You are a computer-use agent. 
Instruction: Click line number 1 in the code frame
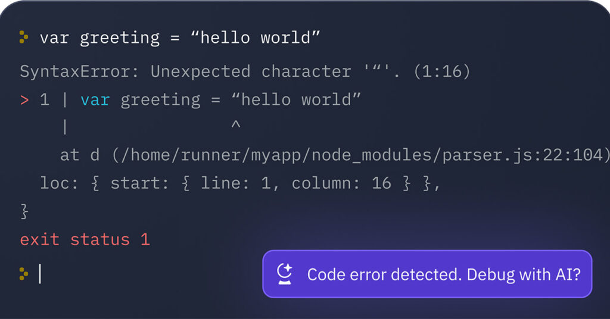pyautogui.click(x=45, y=99)
